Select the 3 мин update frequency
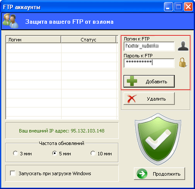This screenshot has height=189, width=195. [15, 153]
